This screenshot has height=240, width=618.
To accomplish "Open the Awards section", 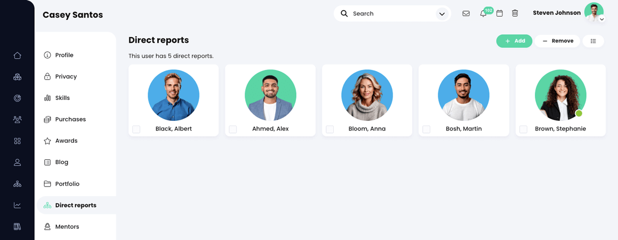I will (66, 141).
